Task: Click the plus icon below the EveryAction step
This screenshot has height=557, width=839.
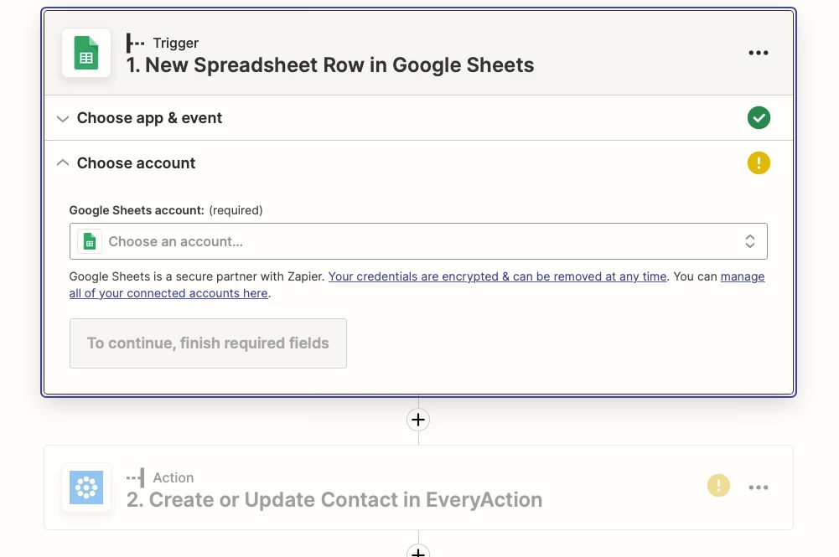Action: point(418,551)
